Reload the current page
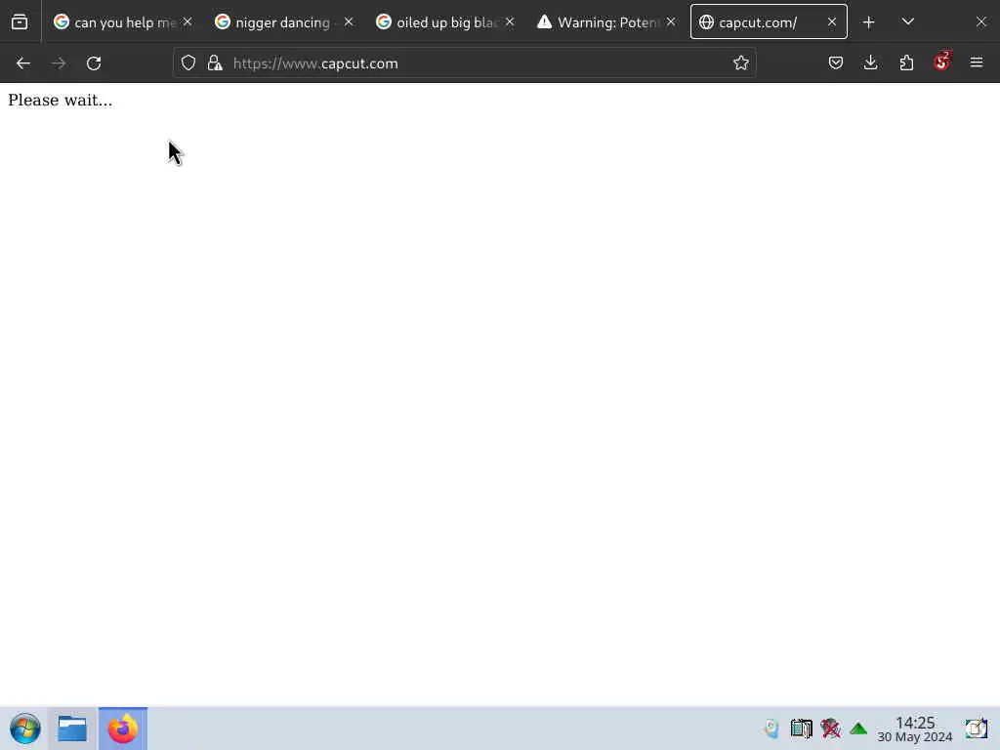Image resolution: width=1000 pixels, height=750 pixels. click(x=94, y=63)
